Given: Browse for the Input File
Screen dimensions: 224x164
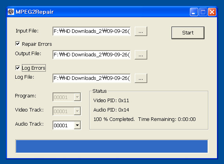Looking at the screenshot, I should 141,31.
